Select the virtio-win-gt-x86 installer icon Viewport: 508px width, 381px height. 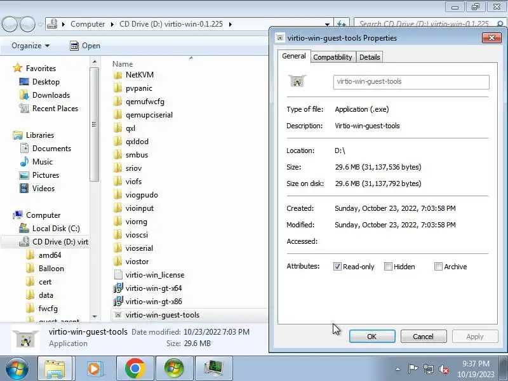118,301
